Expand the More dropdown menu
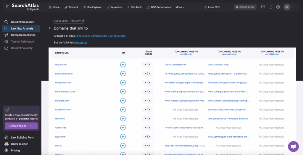This screenshot has height=155, width=303. 180,7
